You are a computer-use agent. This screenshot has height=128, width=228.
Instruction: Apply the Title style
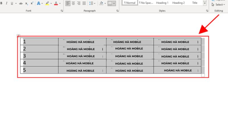coord(195,3)
